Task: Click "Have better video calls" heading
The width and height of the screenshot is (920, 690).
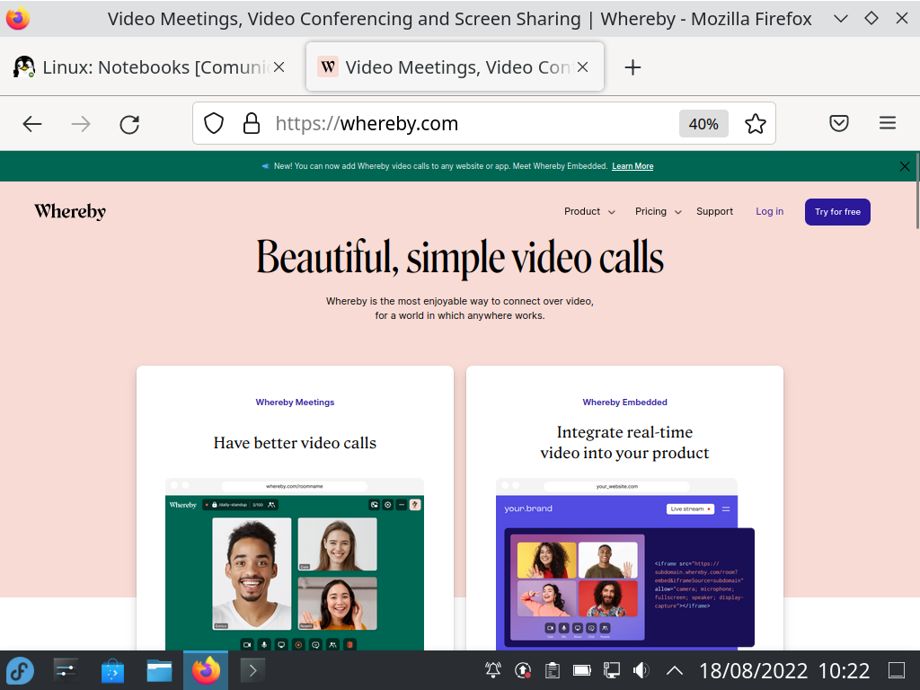Action: click(x=295, y=443)
